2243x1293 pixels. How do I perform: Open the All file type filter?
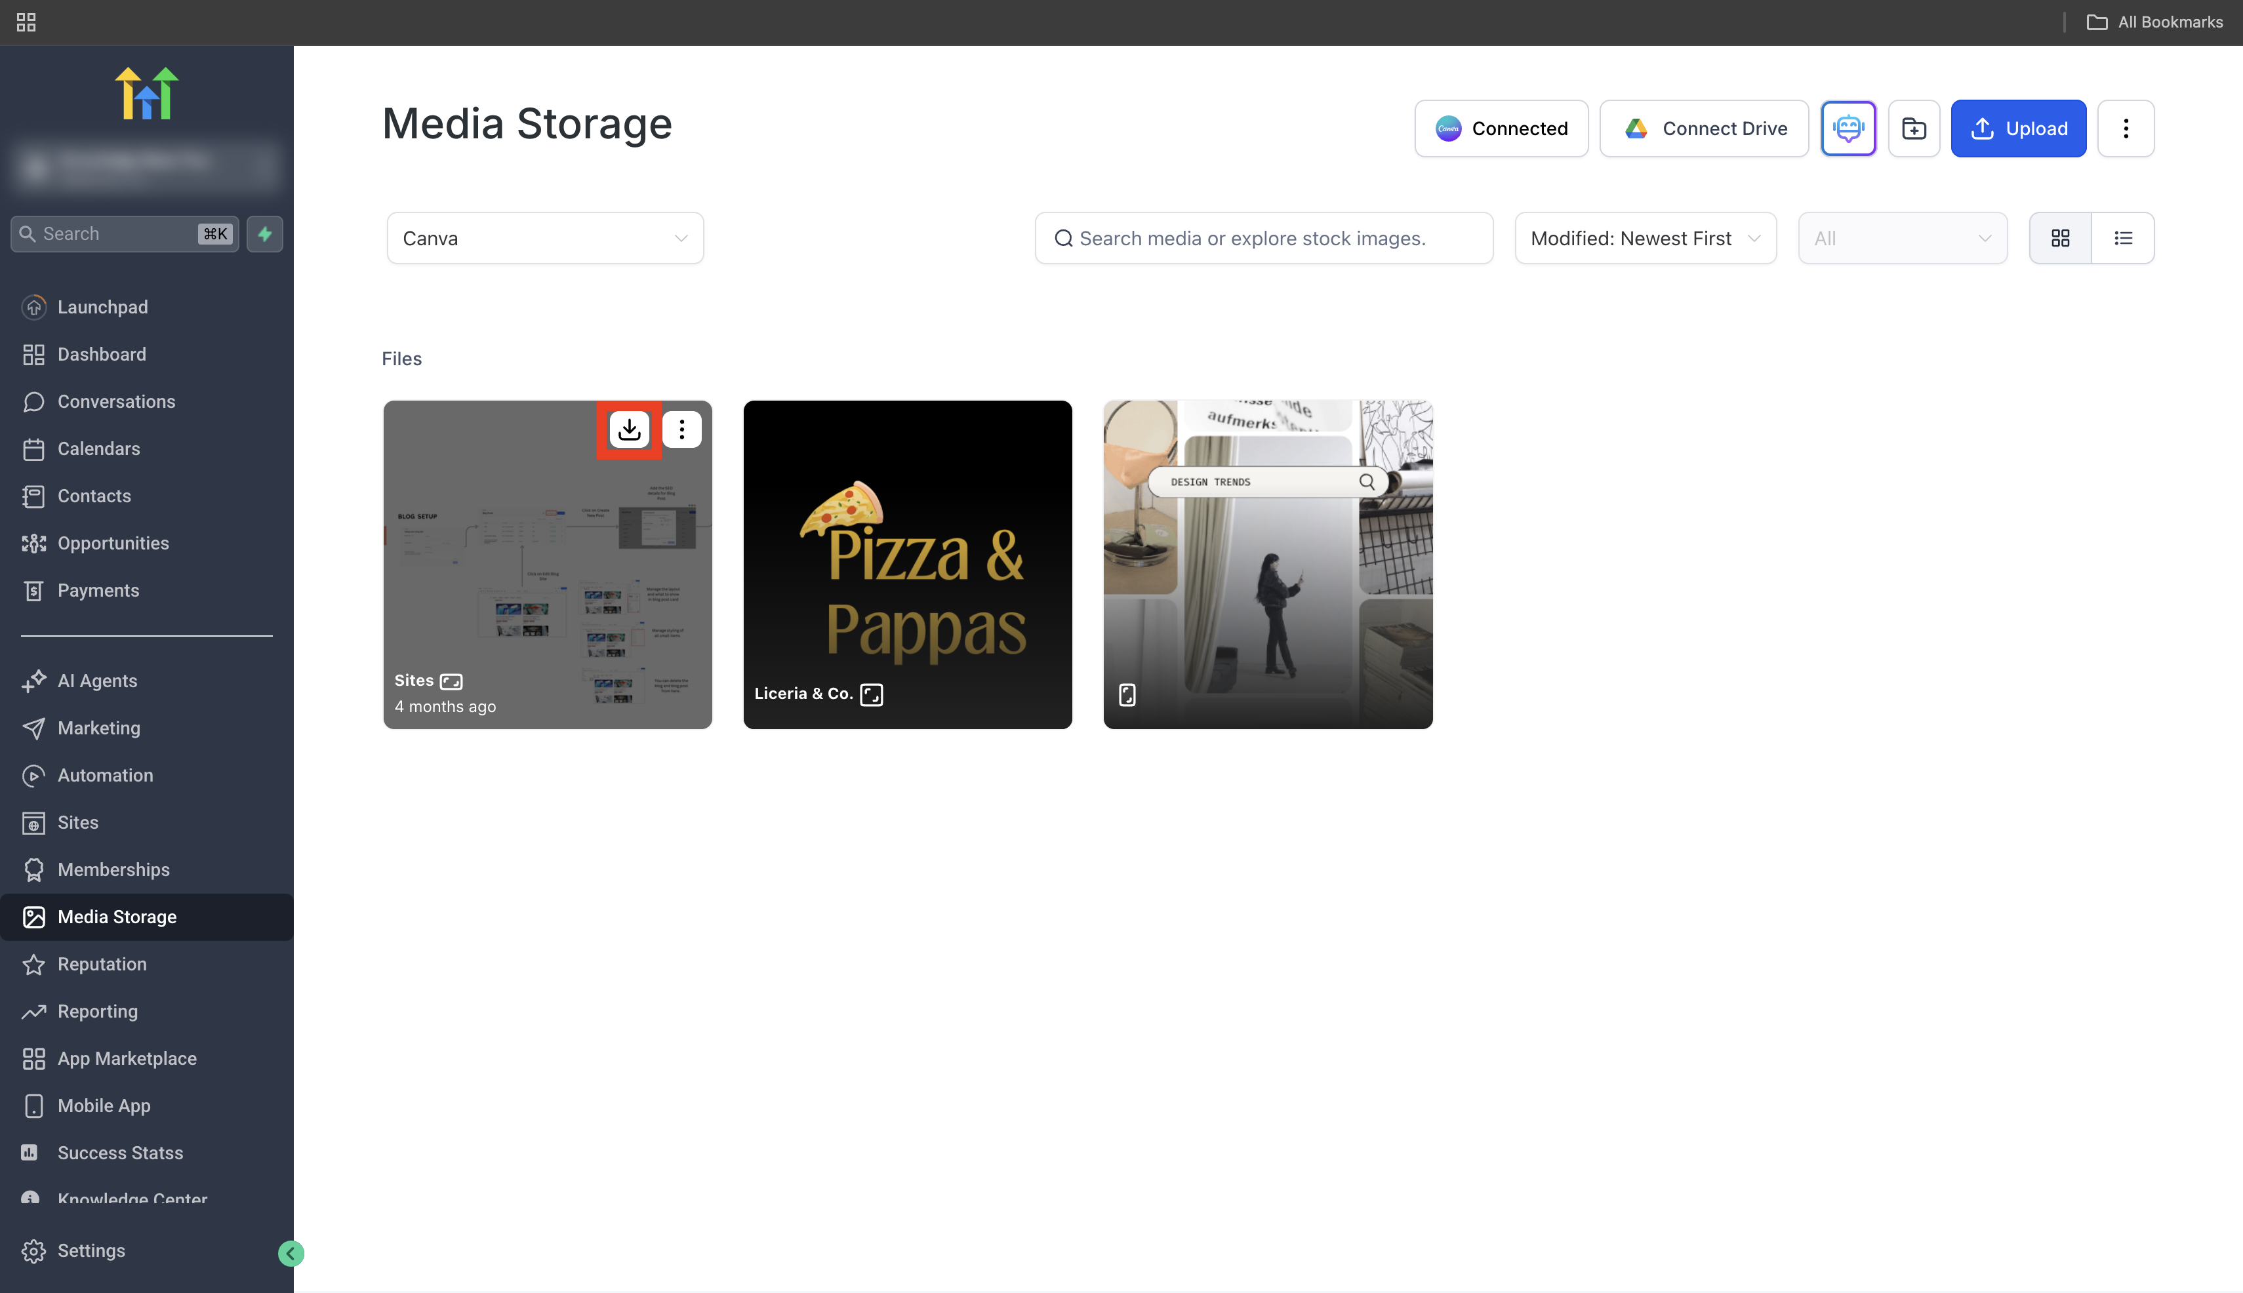(1902, 238)
